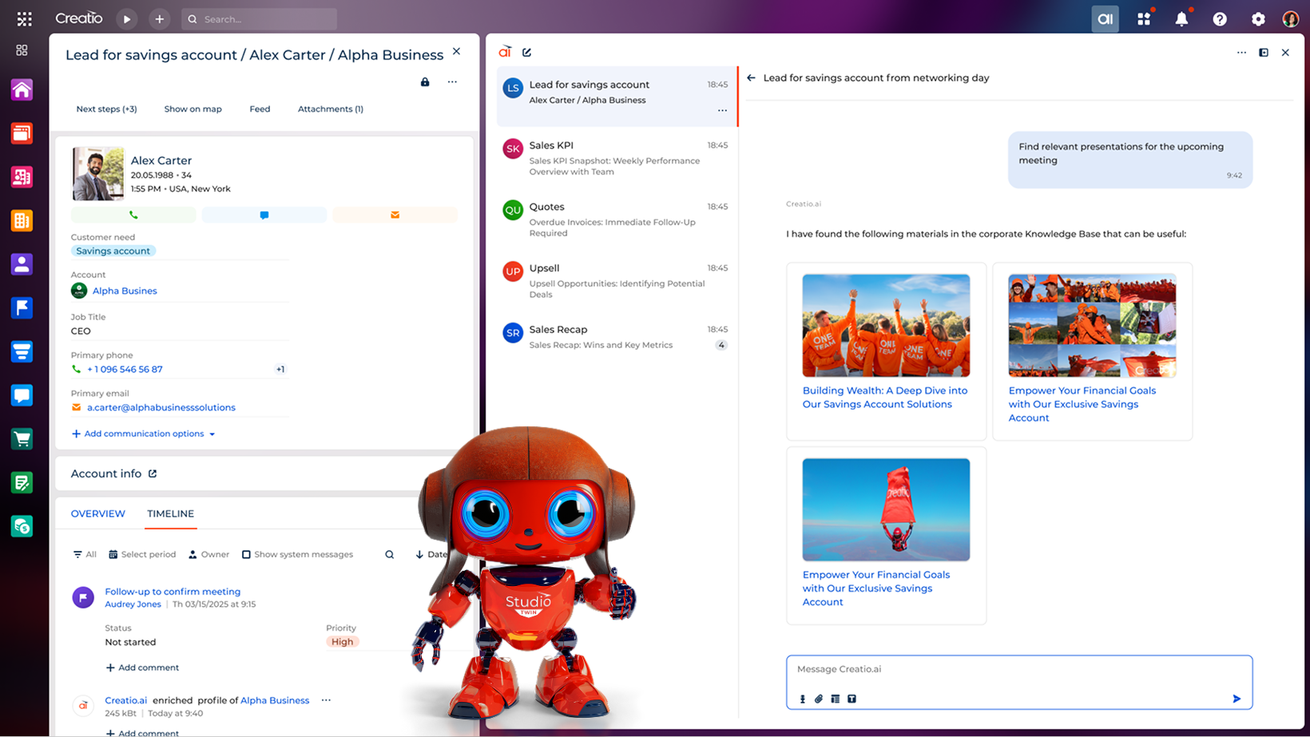Image resolution: width=1310 pixels, height=737 pixels.
Task: Toggle the All filter in the Timeline
Action: [84, 553]
